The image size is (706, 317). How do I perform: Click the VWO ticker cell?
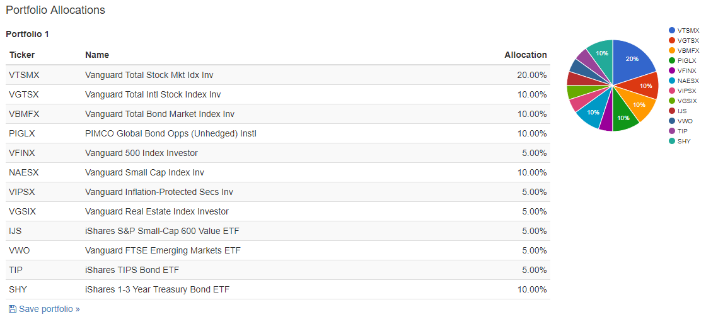pyautogui.click(x=19, y=250)
